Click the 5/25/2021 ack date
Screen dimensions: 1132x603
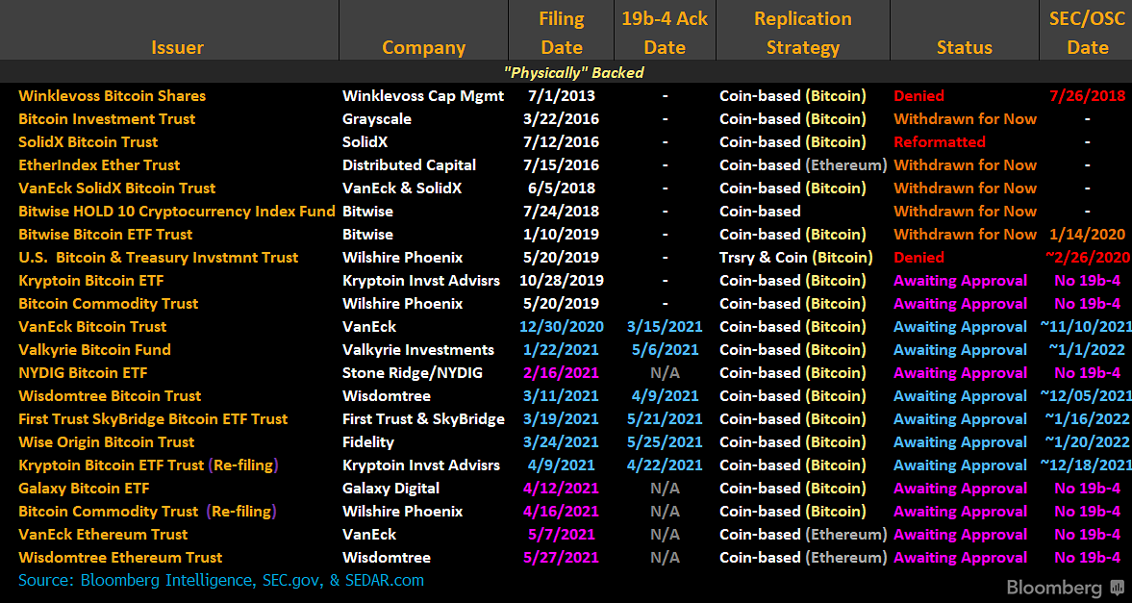665,442
